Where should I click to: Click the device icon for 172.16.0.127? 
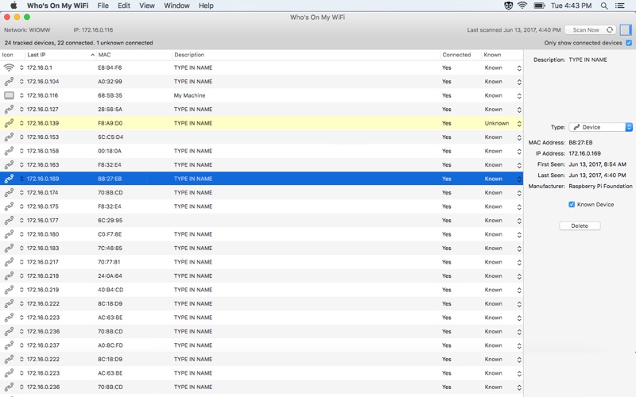pyautogui.click(x=9, y=110)
